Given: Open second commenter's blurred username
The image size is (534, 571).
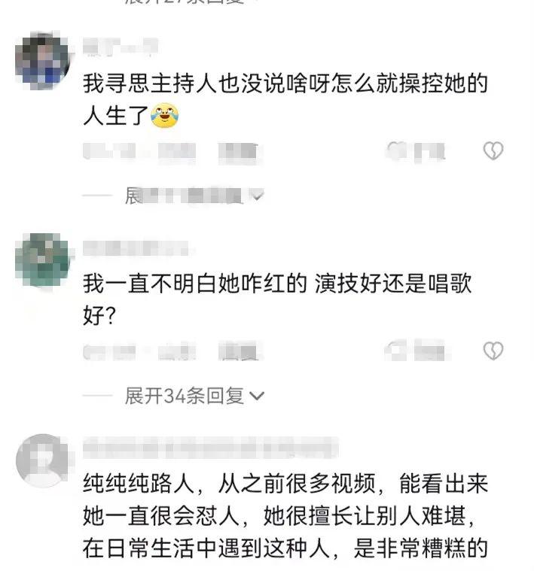Looking at the screenshot, I should (x=136, y=248).
